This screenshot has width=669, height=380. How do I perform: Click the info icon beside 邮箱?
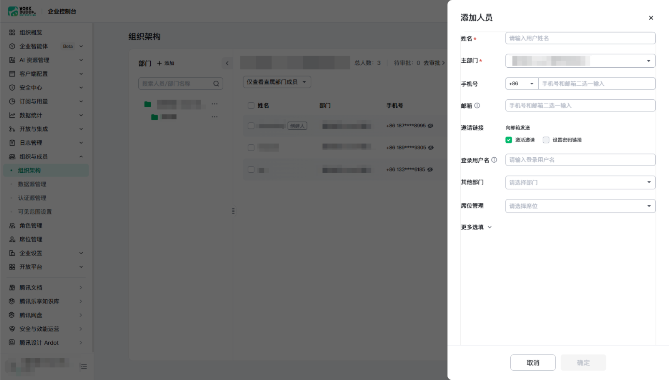[x=477, y=105]
